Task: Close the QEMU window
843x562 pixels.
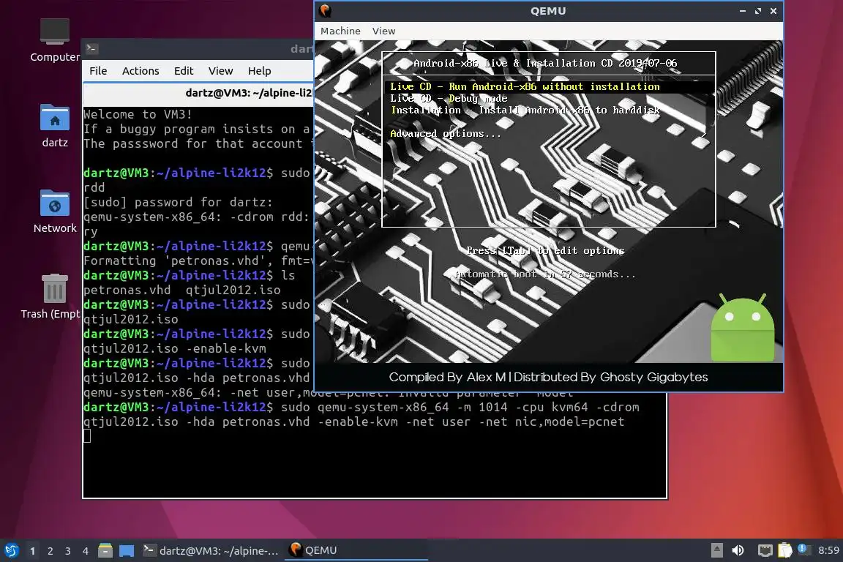Action: point(773,11)
